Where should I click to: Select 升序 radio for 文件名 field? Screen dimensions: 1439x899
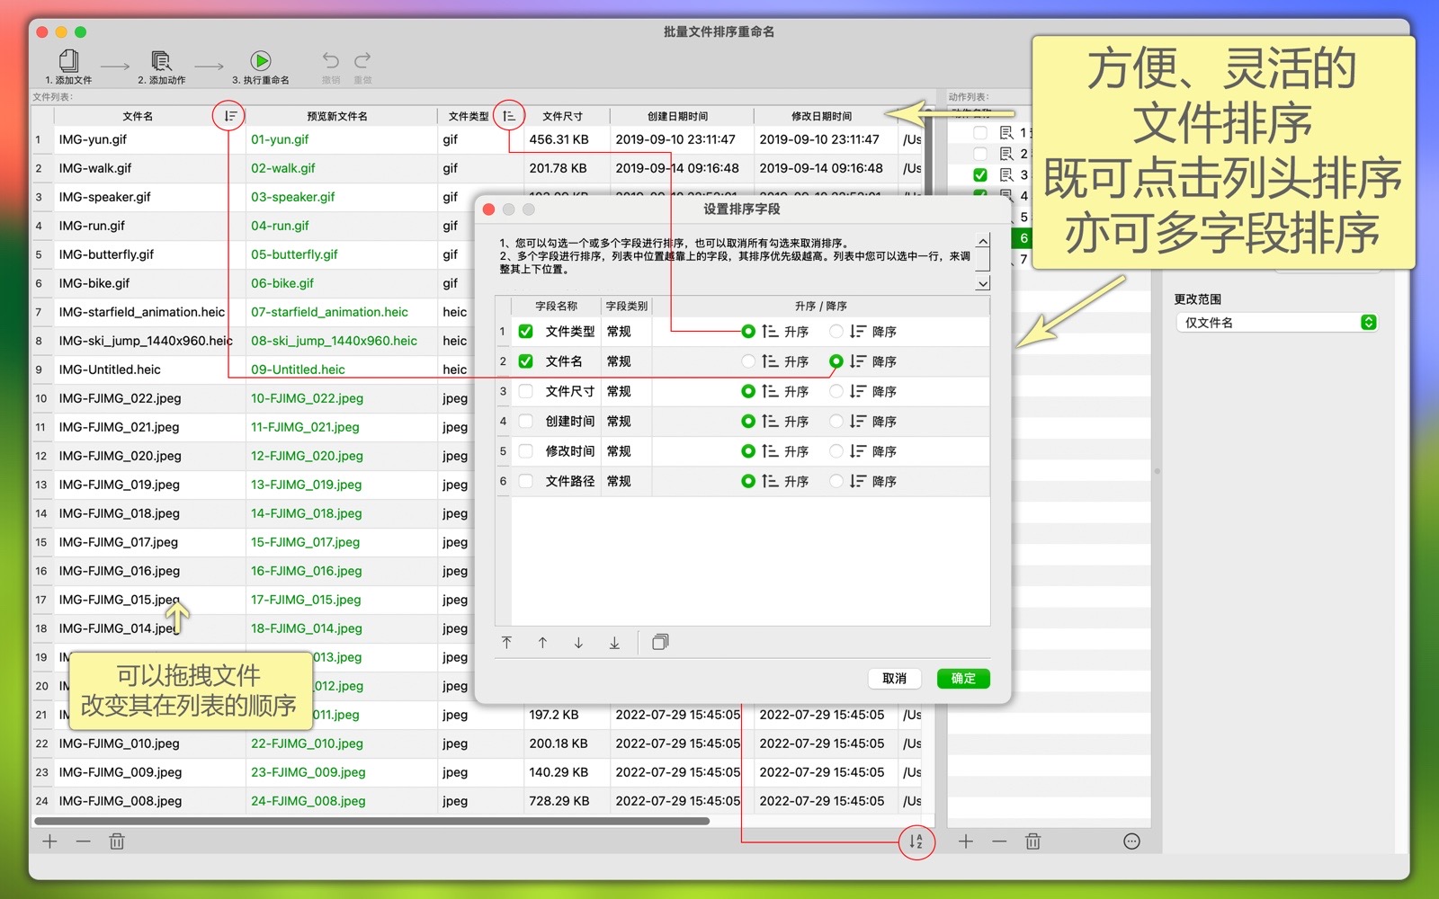coord(748,361)
